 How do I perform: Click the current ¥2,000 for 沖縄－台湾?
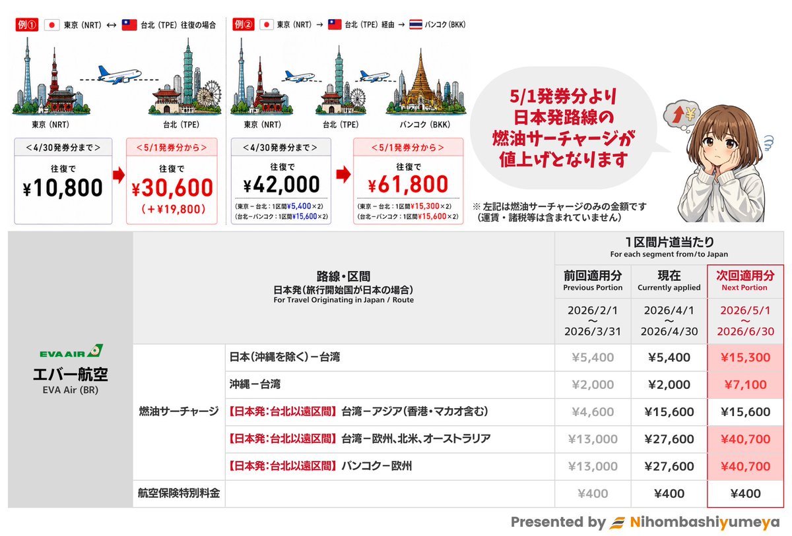coord(669,384)
